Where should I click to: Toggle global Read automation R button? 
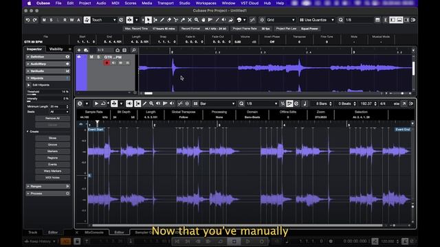pyautogui.click(x=65, y=20)
